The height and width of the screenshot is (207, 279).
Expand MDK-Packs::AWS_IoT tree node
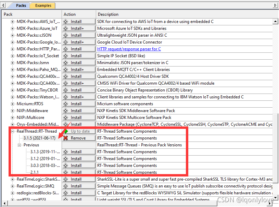[x=12, y=22]
